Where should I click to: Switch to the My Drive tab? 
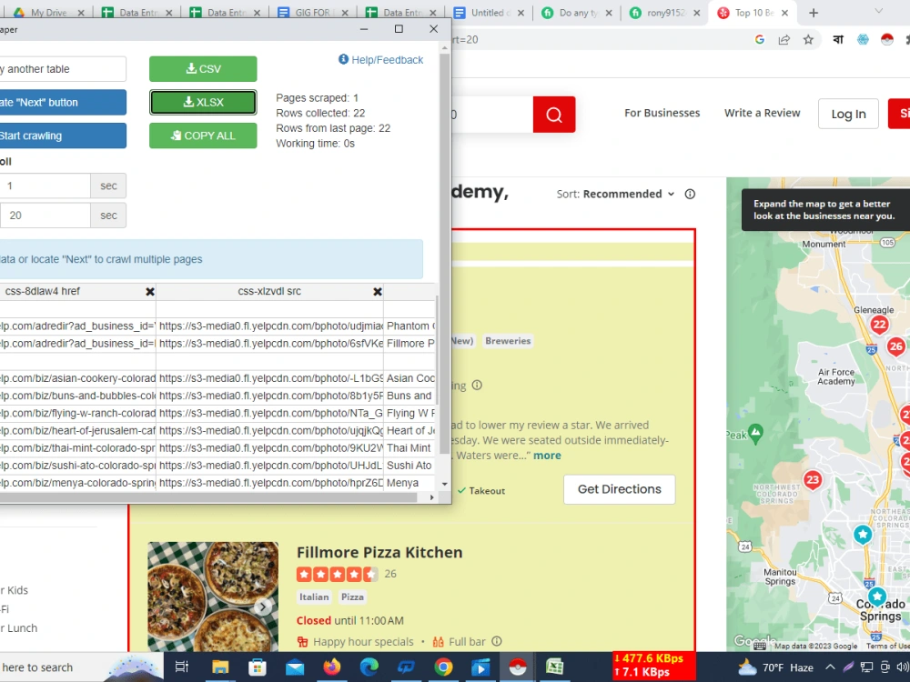[49, 12]
